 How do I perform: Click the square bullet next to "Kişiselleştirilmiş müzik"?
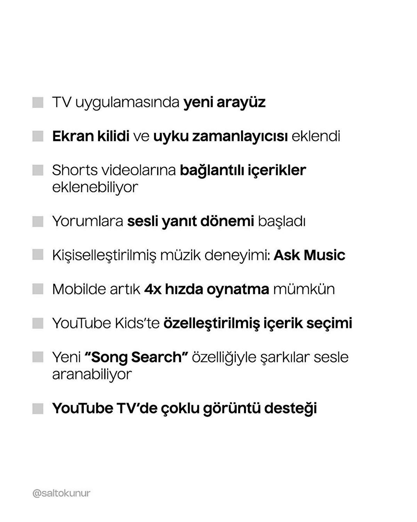(x=38, y=255)
